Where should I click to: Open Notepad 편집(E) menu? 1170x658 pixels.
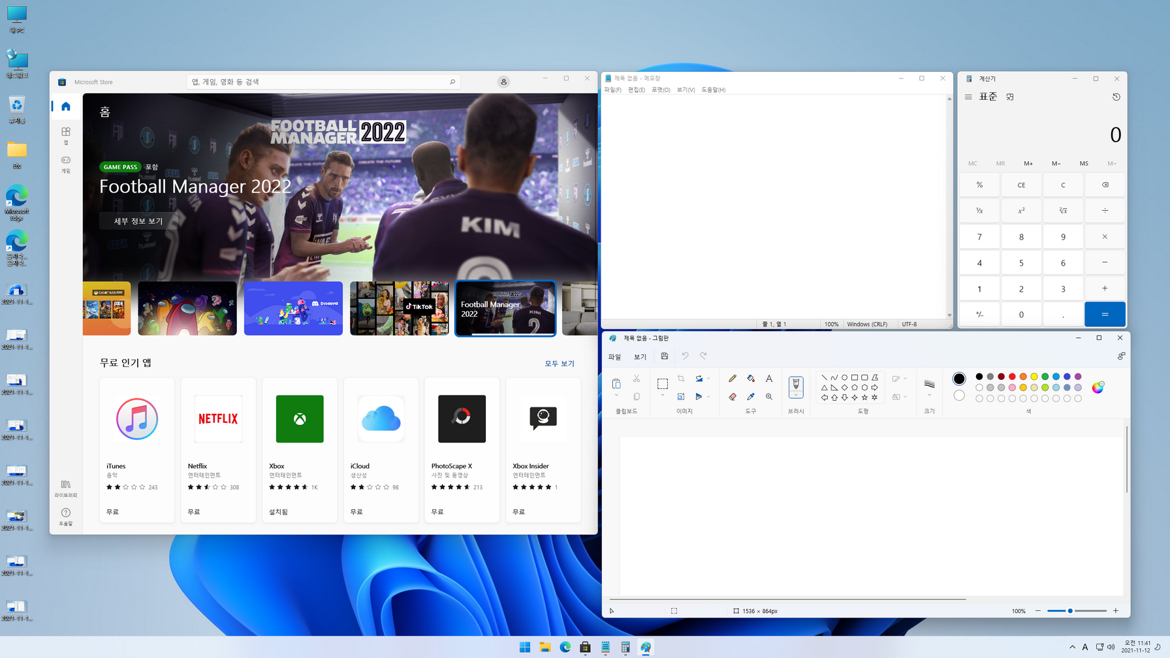tap(637, 90)
